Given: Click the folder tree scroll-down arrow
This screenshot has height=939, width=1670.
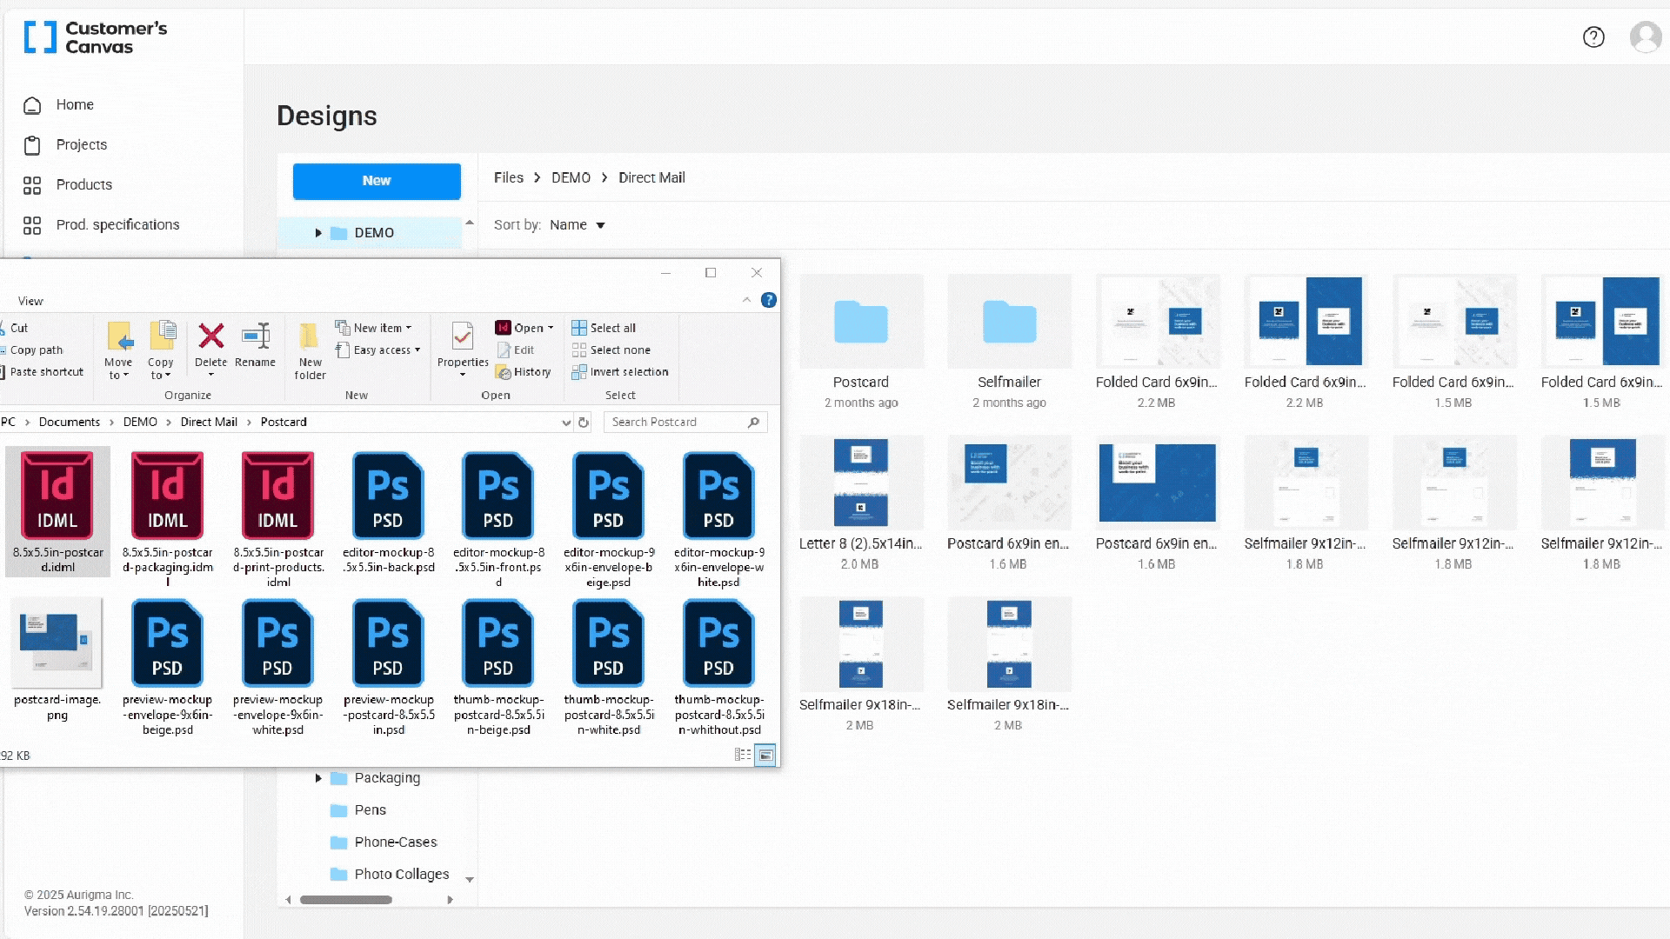Looking at the screenshot, I should point(470,880).
